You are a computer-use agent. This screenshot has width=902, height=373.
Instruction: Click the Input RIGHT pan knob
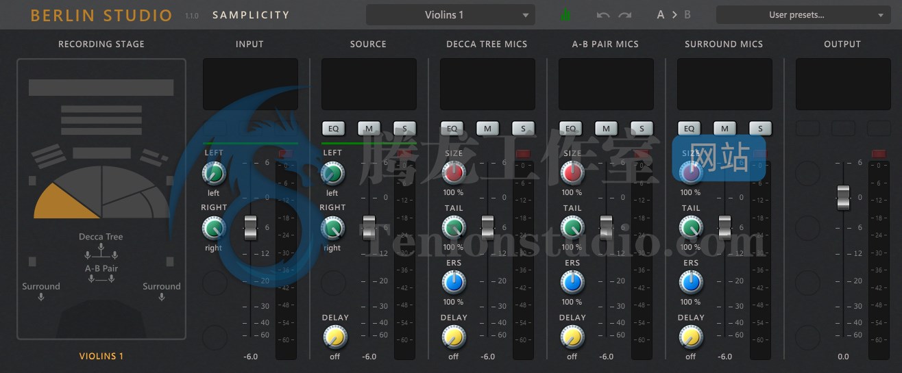pos(214,228)
